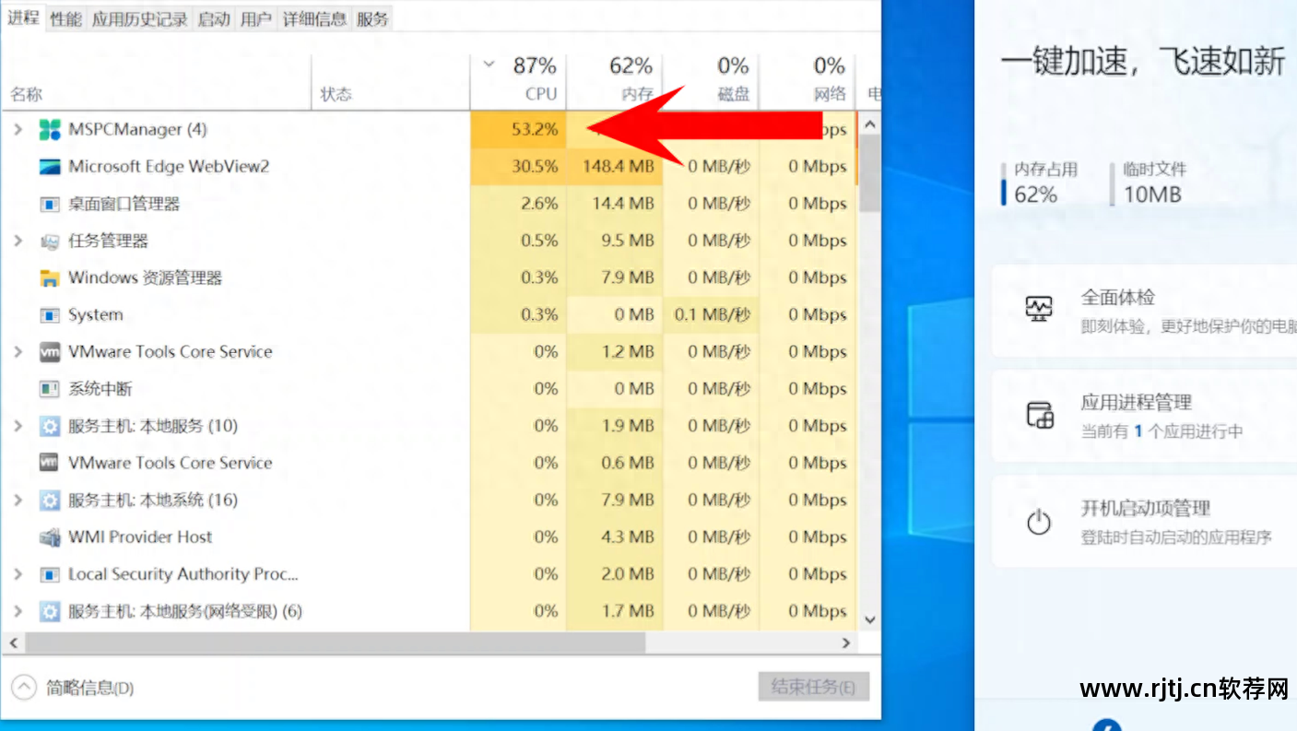Click the vertical scrollbar up arrow
The height and width of the screenshot is (731, 1297).
(869, 124)
